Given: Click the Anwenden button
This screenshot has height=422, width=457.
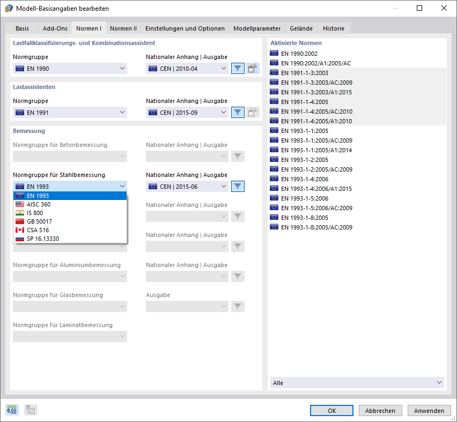Looking at the screenshot, I should (429, 411).
